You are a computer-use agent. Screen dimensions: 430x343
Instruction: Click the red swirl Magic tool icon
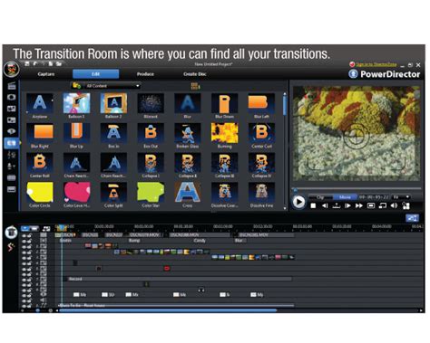11,247
